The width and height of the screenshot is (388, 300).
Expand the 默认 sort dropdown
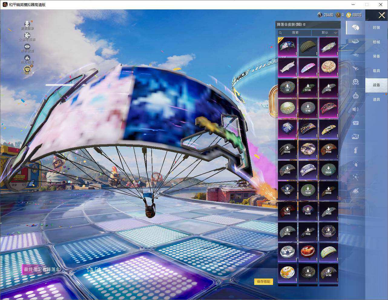325,33
